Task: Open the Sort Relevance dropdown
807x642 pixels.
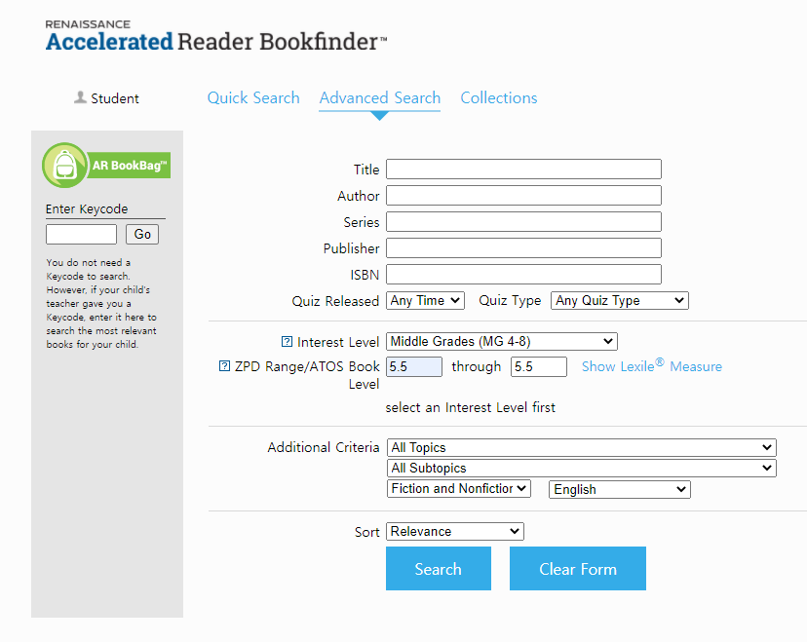Action: pos(455,531)
